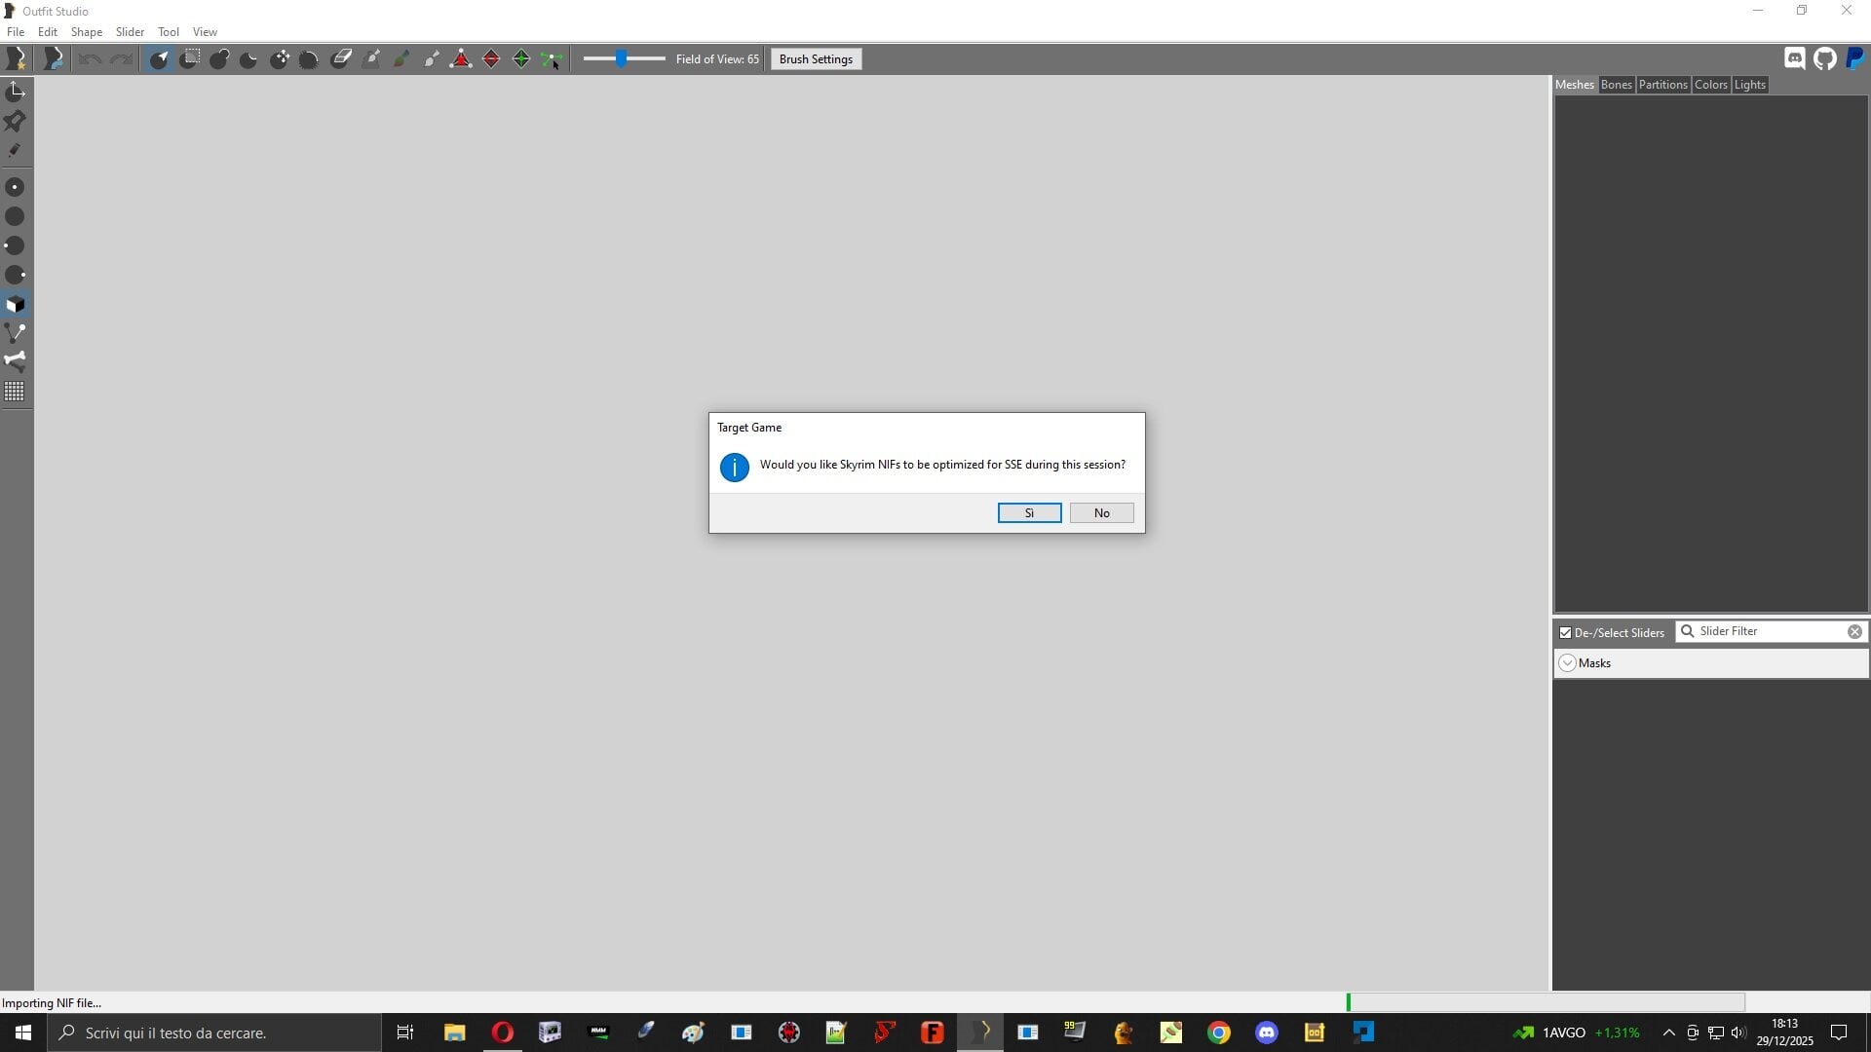Choose the Select tool with arrow cursor
The height and width of the screenshot is (1052, 1871).
(x=159, y=59)
